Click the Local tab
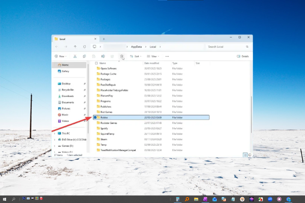The height and width of the screenshot is (203, 305). [76, 39]
